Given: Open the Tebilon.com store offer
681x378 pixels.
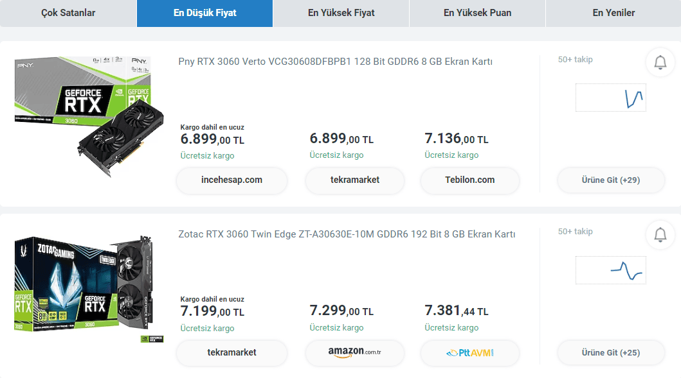Looking at the screenshot, I should 470,180.
